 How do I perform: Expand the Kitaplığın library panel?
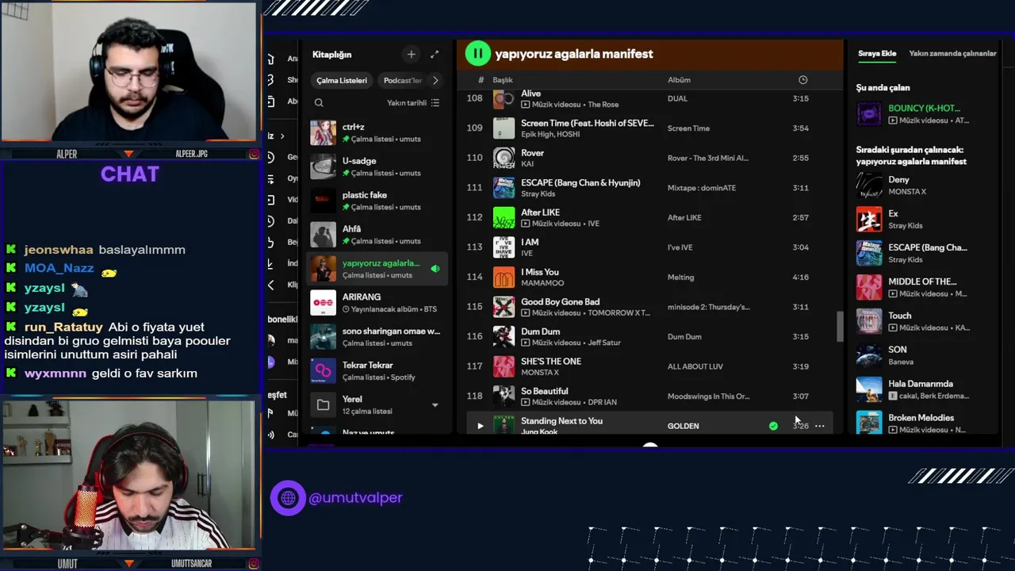point(435,55)
